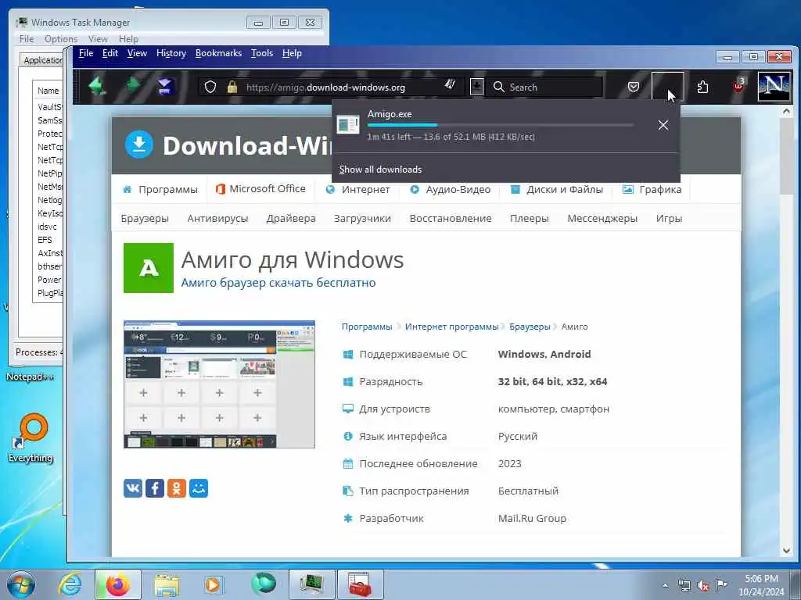The image size is (801, 600).
Task: Open the Графика category link
Action: click(x=652, y=189)
